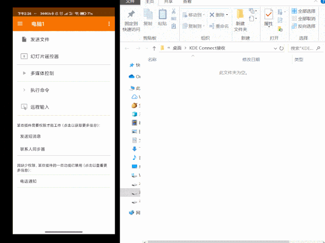Sort by 修改日期 column header
This screenshot has height=243, width=325.
[251, 59]
